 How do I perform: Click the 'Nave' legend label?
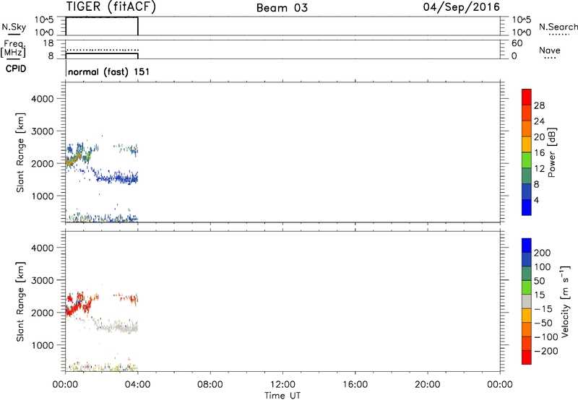click(x=550, y=50)
